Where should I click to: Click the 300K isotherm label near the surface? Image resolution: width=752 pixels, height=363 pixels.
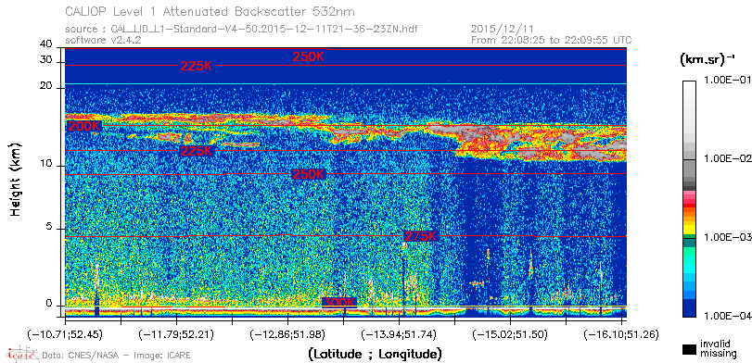(x=339, y=303)
